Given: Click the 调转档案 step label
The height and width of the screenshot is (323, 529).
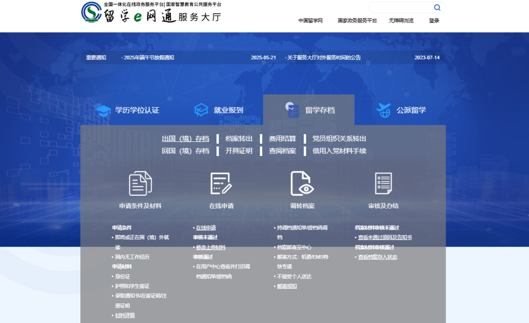Looking at the screenshot, I should pyautogui.click(x=302, y=206).
